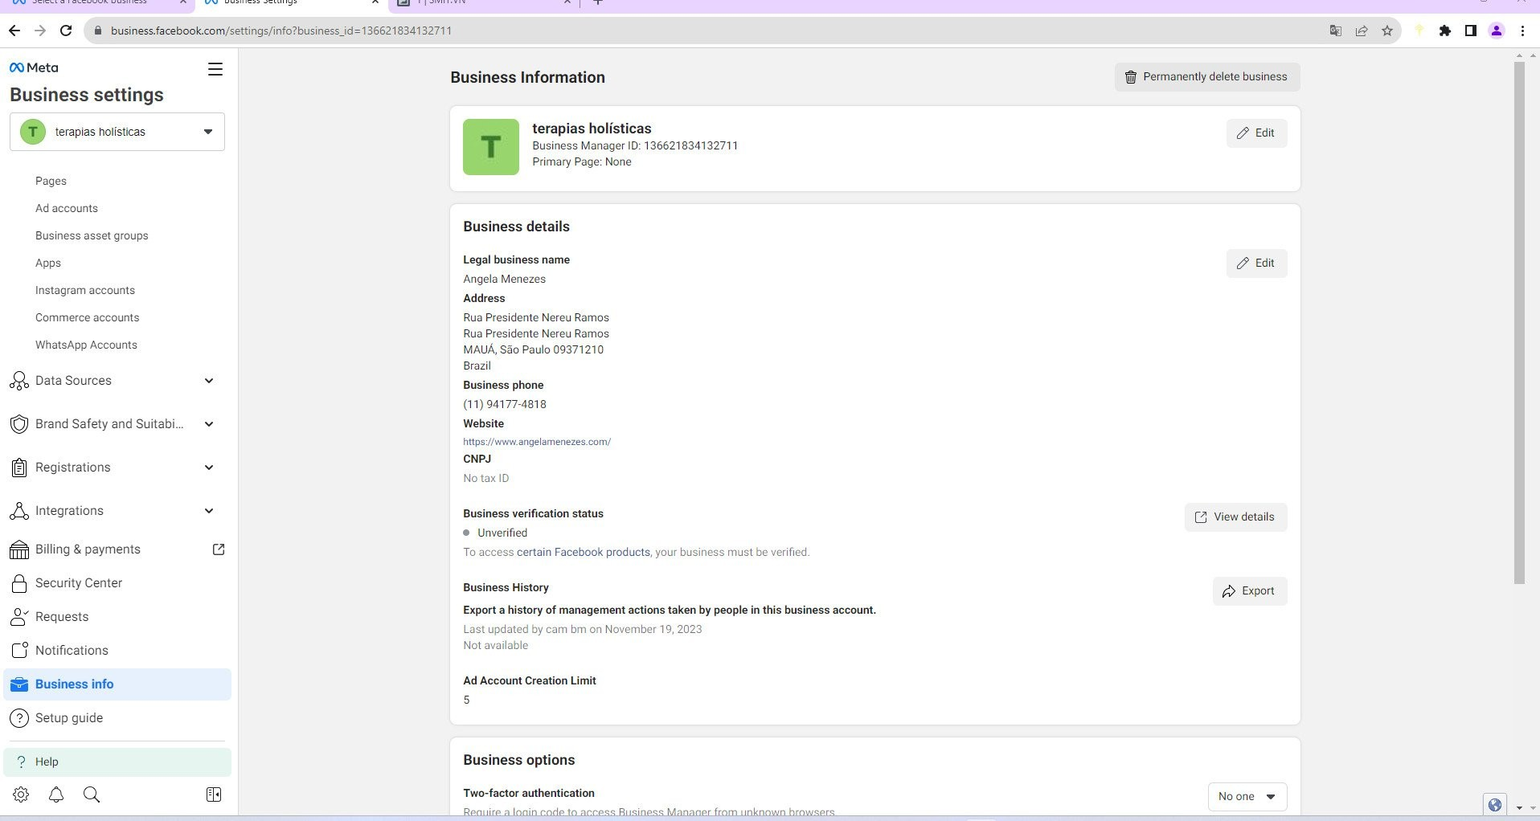Reload the page

click(x=67, y=31)
